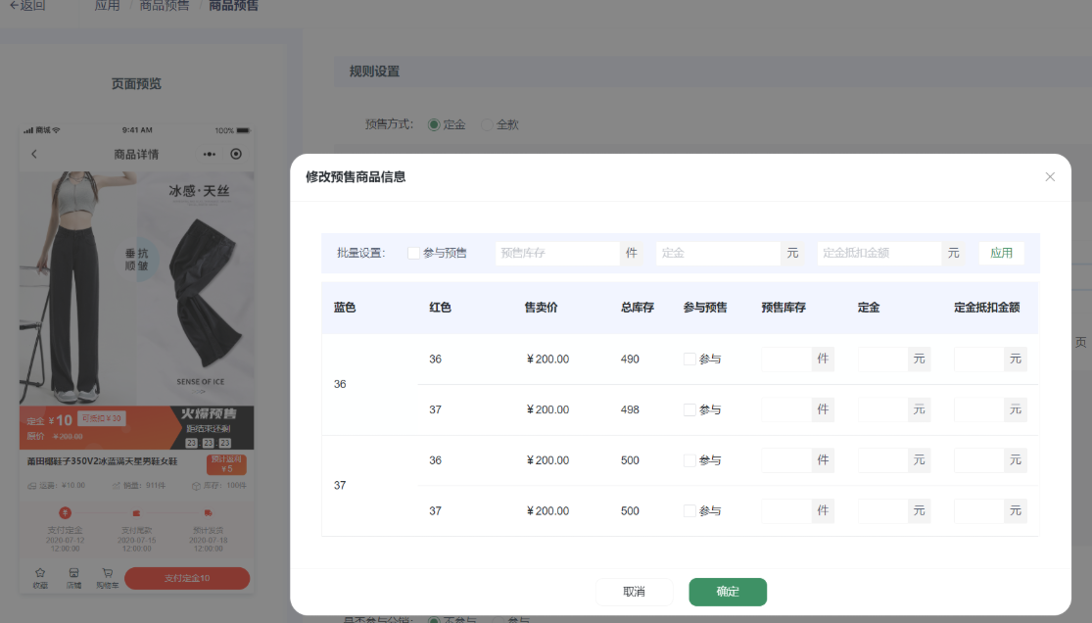Close the 修改预售商品信息 dialog
Screen dimensions: 1092x623
[1050, 177]
